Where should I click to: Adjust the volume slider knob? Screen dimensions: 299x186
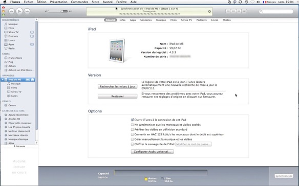coord(62,11)
